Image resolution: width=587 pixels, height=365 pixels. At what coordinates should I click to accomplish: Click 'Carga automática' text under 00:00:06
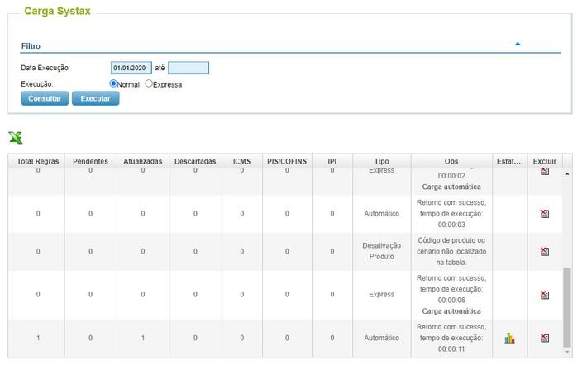click(x=451, y=311)
